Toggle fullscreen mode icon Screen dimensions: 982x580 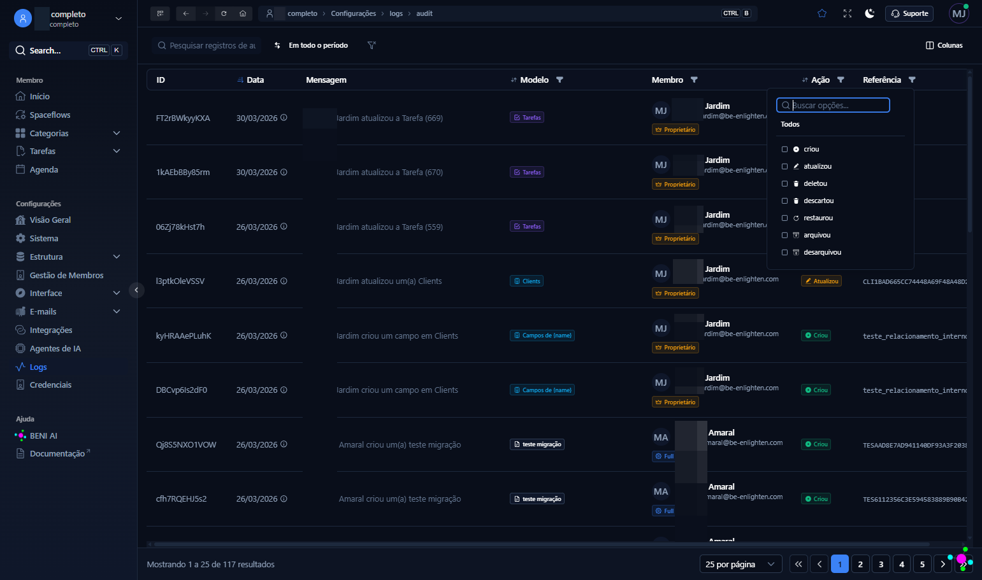(848, 13)
